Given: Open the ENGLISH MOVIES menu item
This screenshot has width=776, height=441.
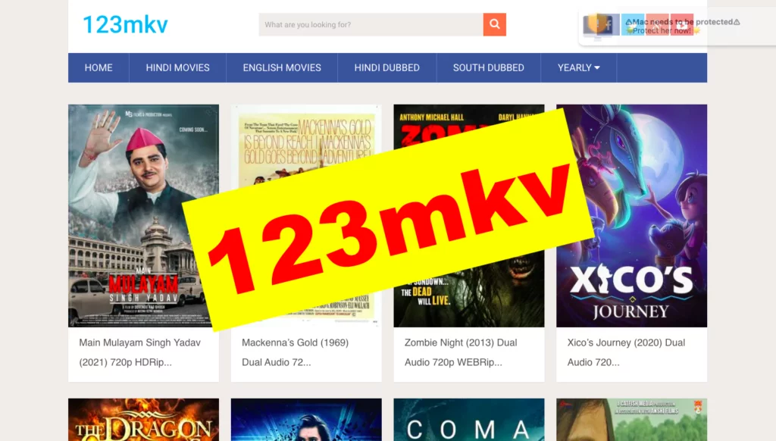Looking at the screenshot, I should [282, 67].
